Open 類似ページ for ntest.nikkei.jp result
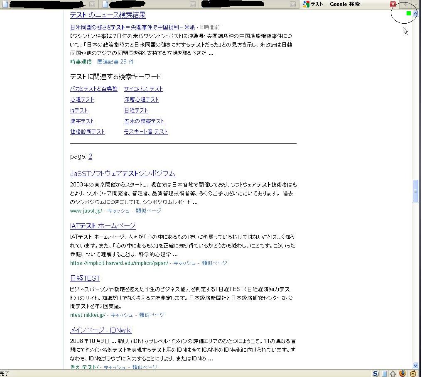 click(x=152, y=315)
